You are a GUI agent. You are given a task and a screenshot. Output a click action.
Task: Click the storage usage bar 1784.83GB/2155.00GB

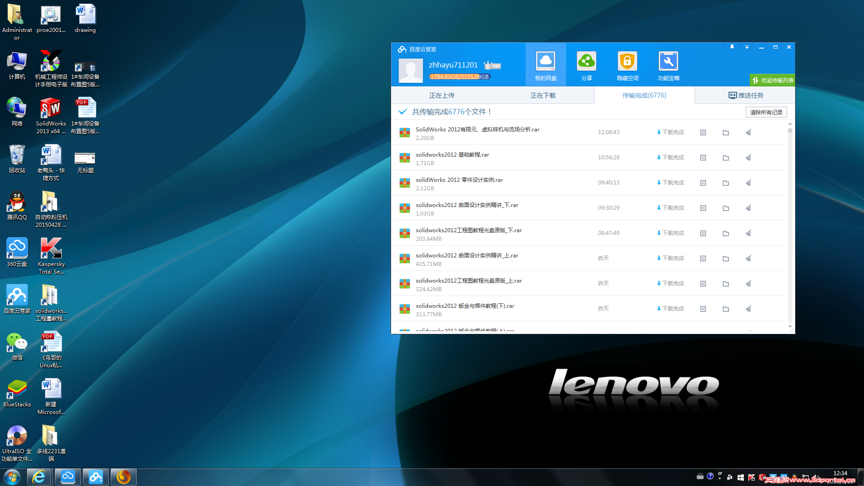tap(459, 77)
